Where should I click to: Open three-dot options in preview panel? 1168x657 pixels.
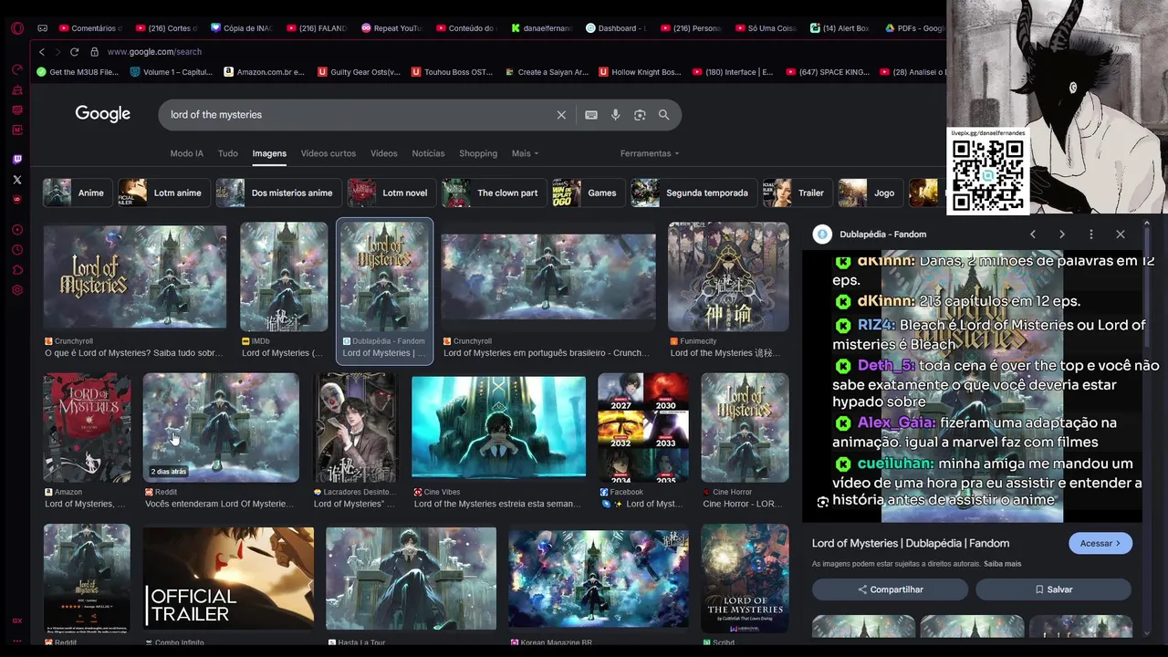click(1090, 235)
